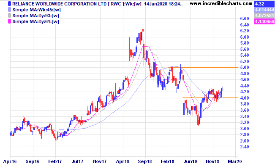
Task: Click the Nov19 date axis label
Action: [212, 161]
